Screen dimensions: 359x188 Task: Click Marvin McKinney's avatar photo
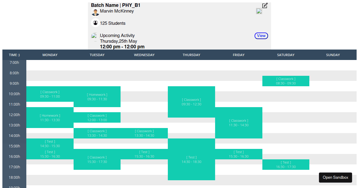pos(95,12)
